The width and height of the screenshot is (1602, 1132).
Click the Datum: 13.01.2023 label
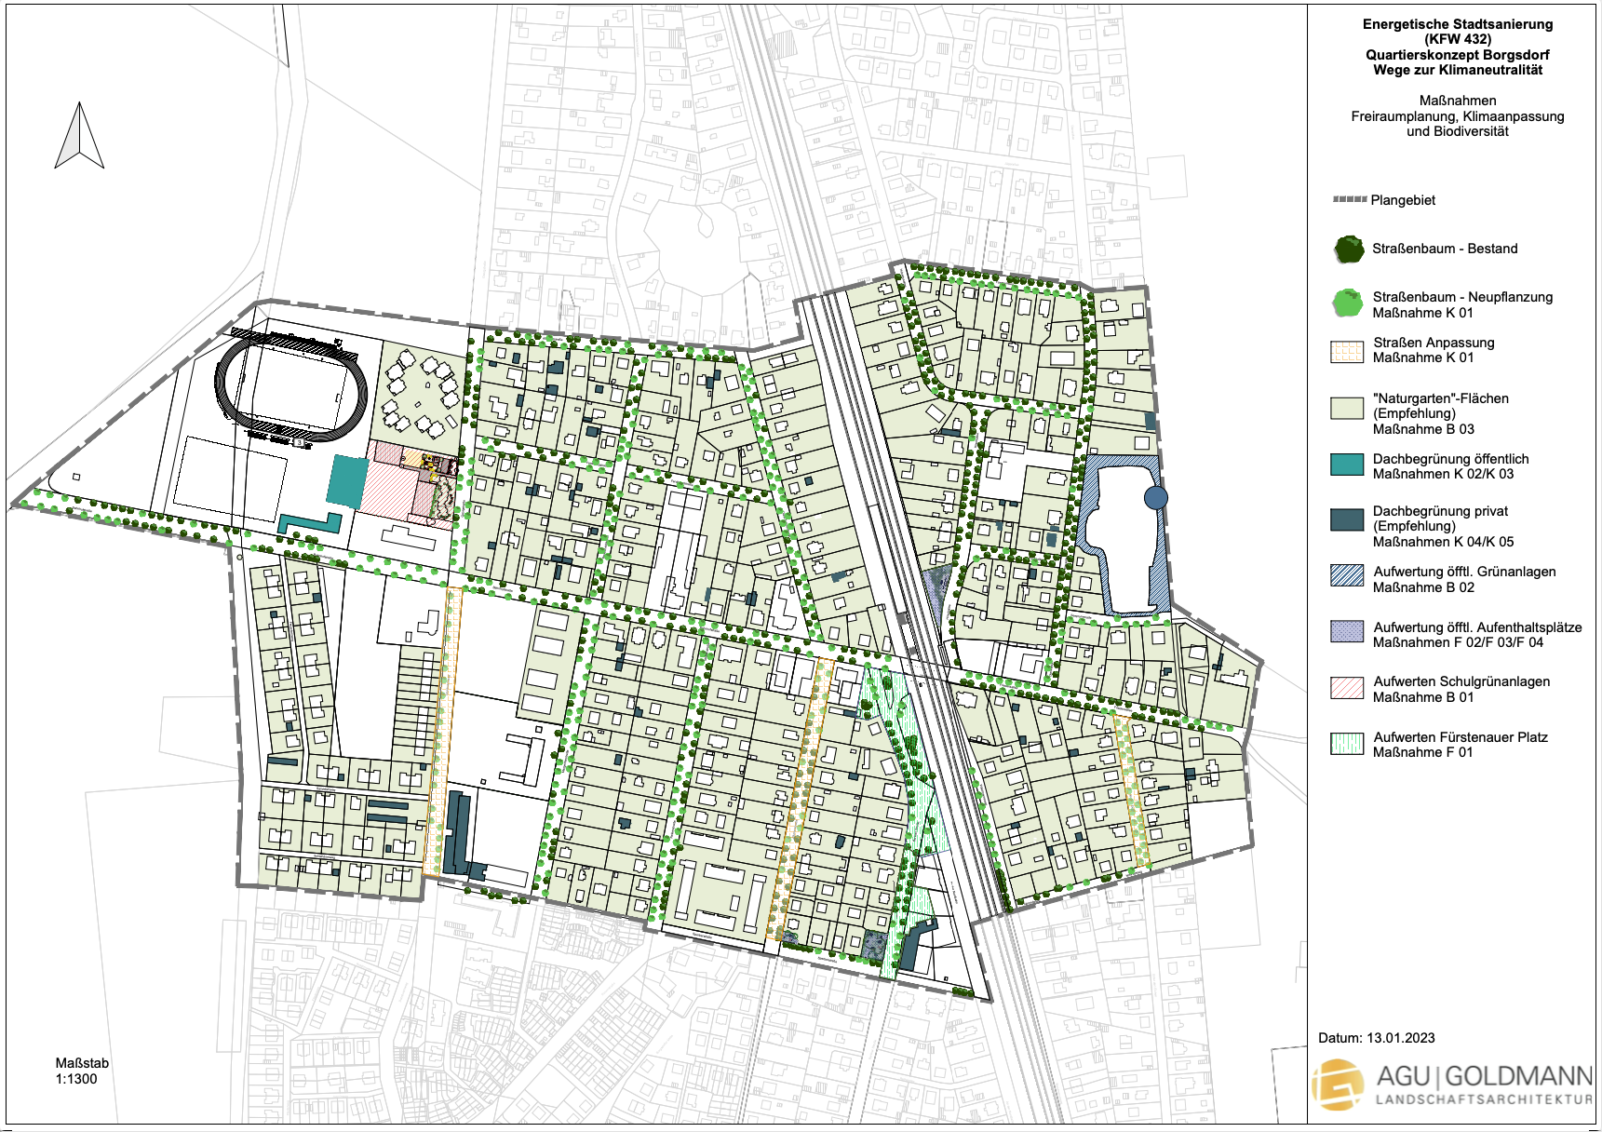pyautogui.click(x=1376, y=1038)
